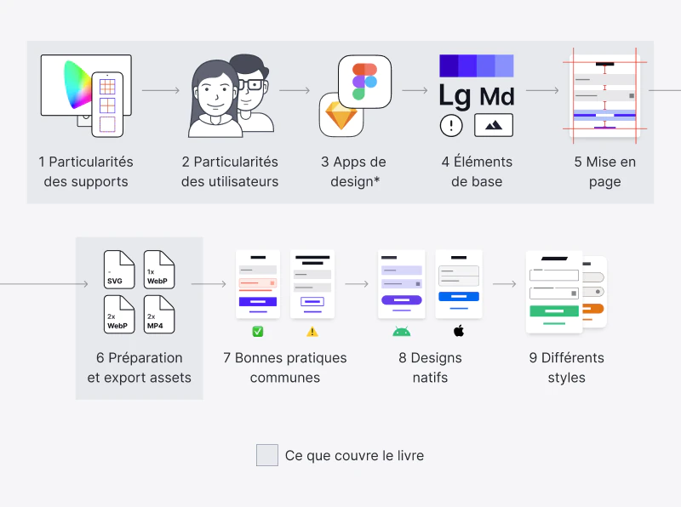Click the Sketch diamond app icon

coord(340,117)
